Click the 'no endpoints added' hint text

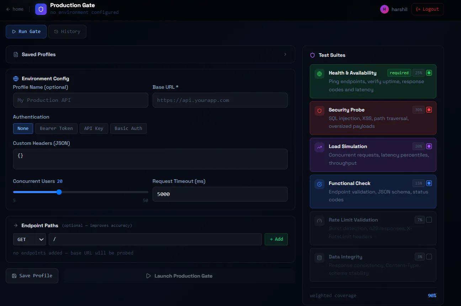point(73,253)
